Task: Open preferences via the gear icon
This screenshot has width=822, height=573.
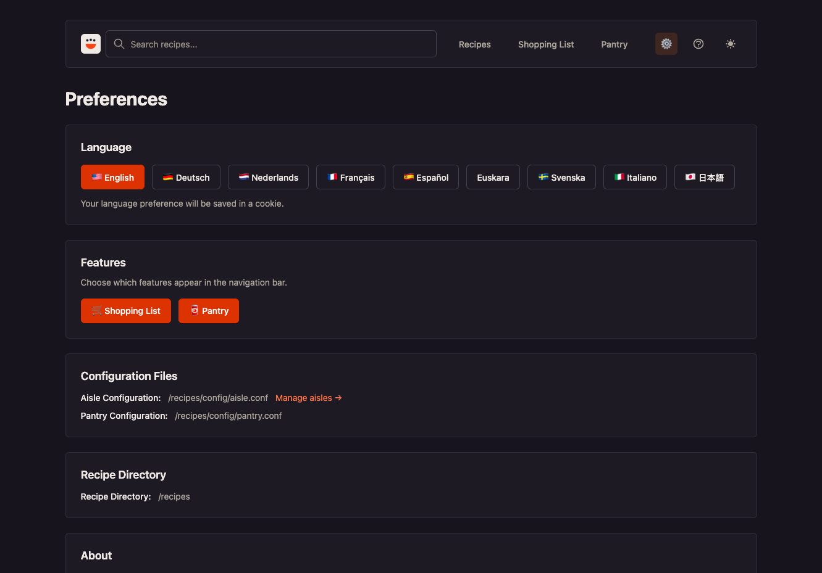Action: pyautogui.click(x=666, y=44)
